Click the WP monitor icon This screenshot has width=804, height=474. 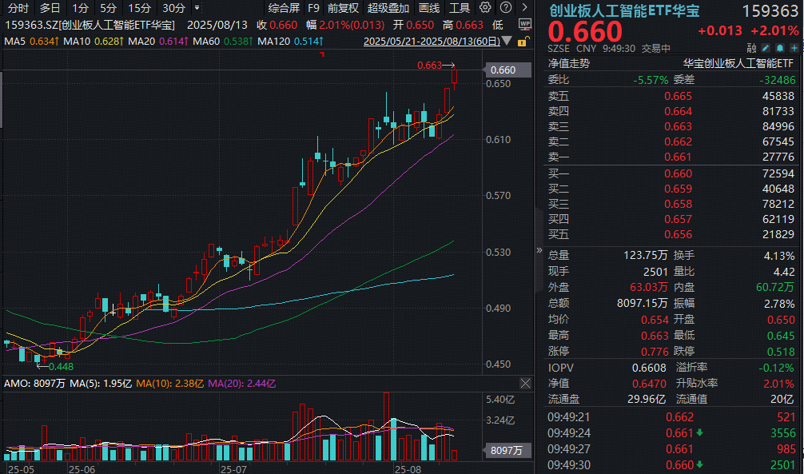(x=524, y=24)
